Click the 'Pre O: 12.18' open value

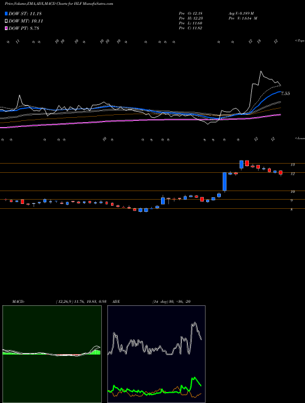(x=190, y=13)
